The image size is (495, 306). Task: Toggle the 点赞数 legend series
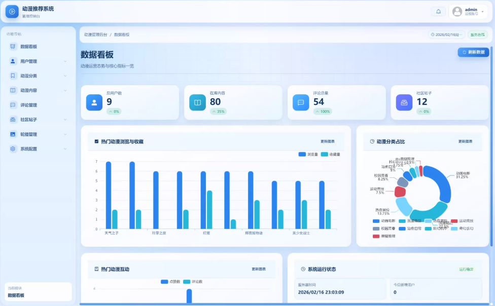[170, 282]
